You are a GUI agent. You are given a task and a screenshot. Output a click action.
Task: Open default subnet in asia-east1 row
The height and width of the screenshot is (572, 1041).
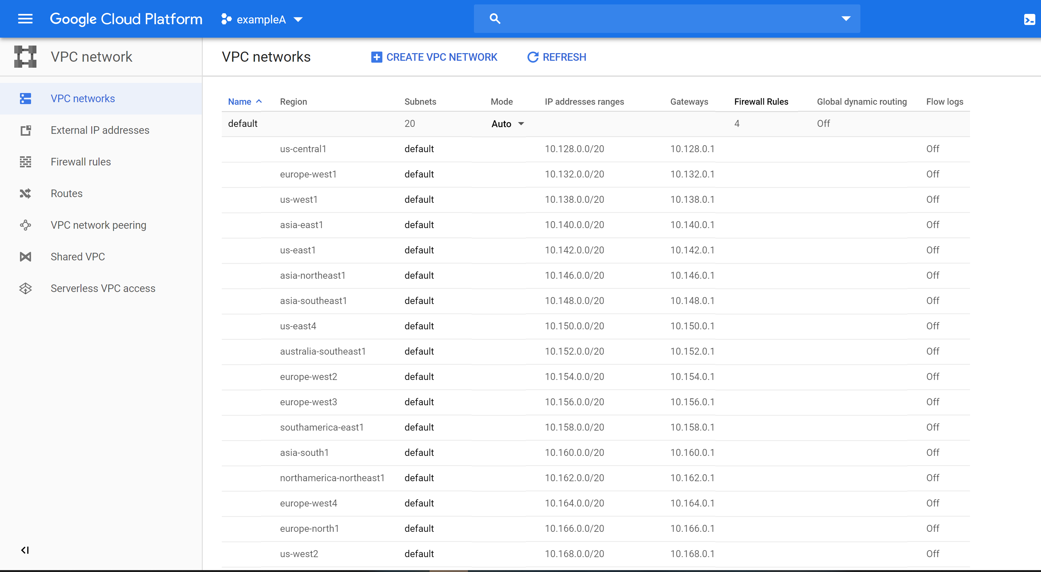[x=419, y=225]
